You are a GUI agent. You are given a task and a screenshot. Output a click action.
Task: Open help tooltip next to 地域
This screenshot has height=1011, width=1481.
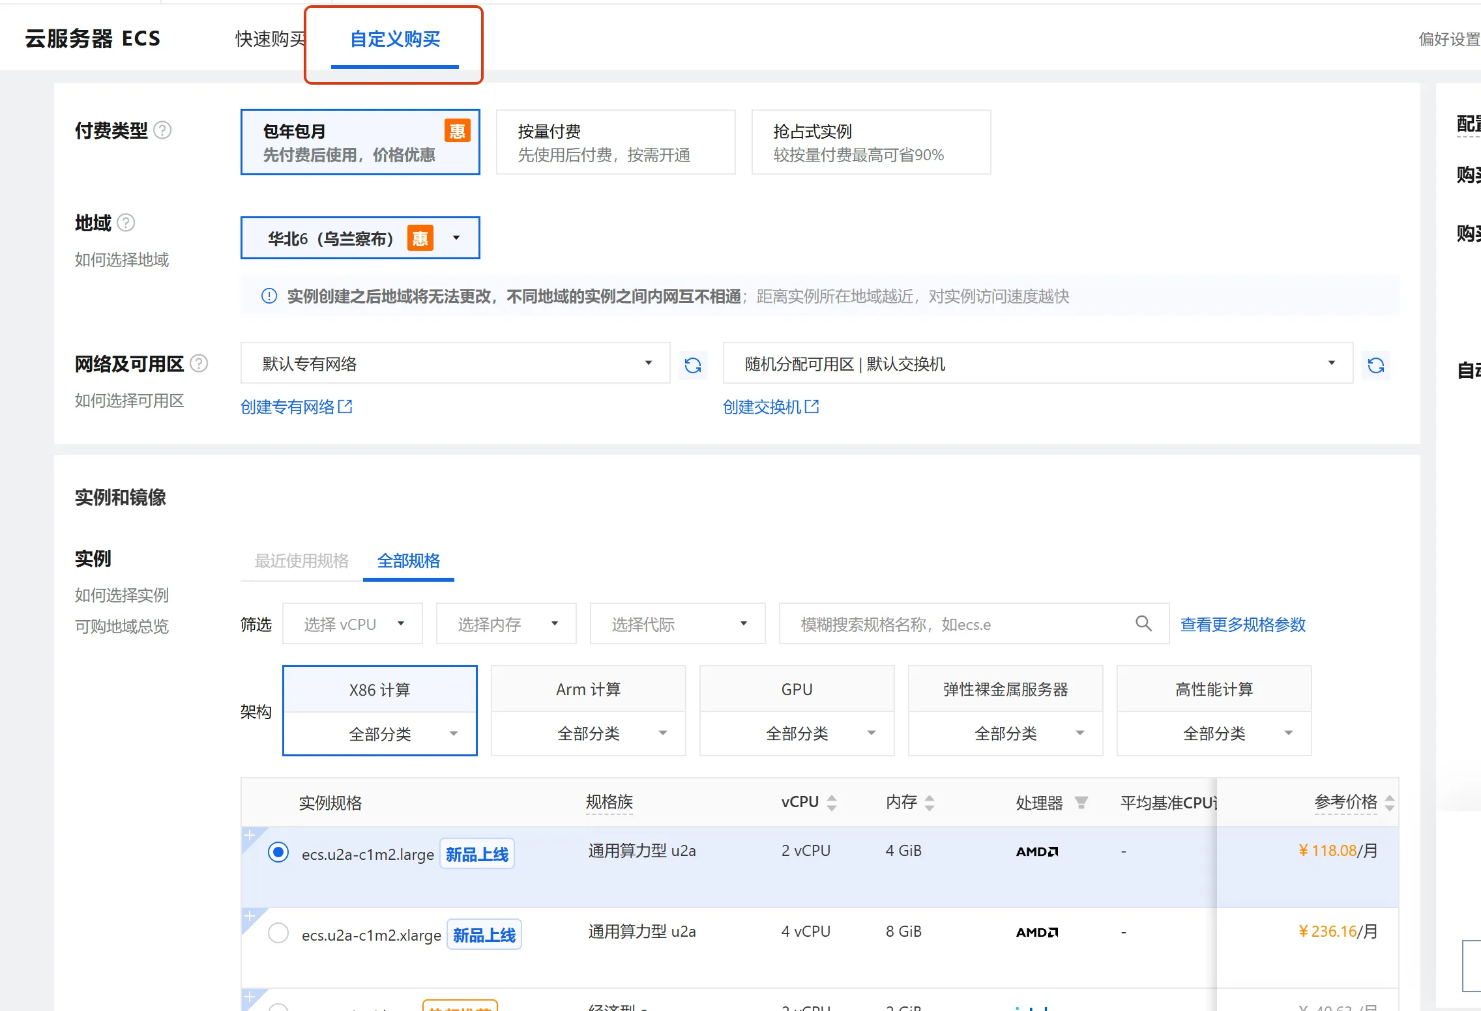point(126,223)
